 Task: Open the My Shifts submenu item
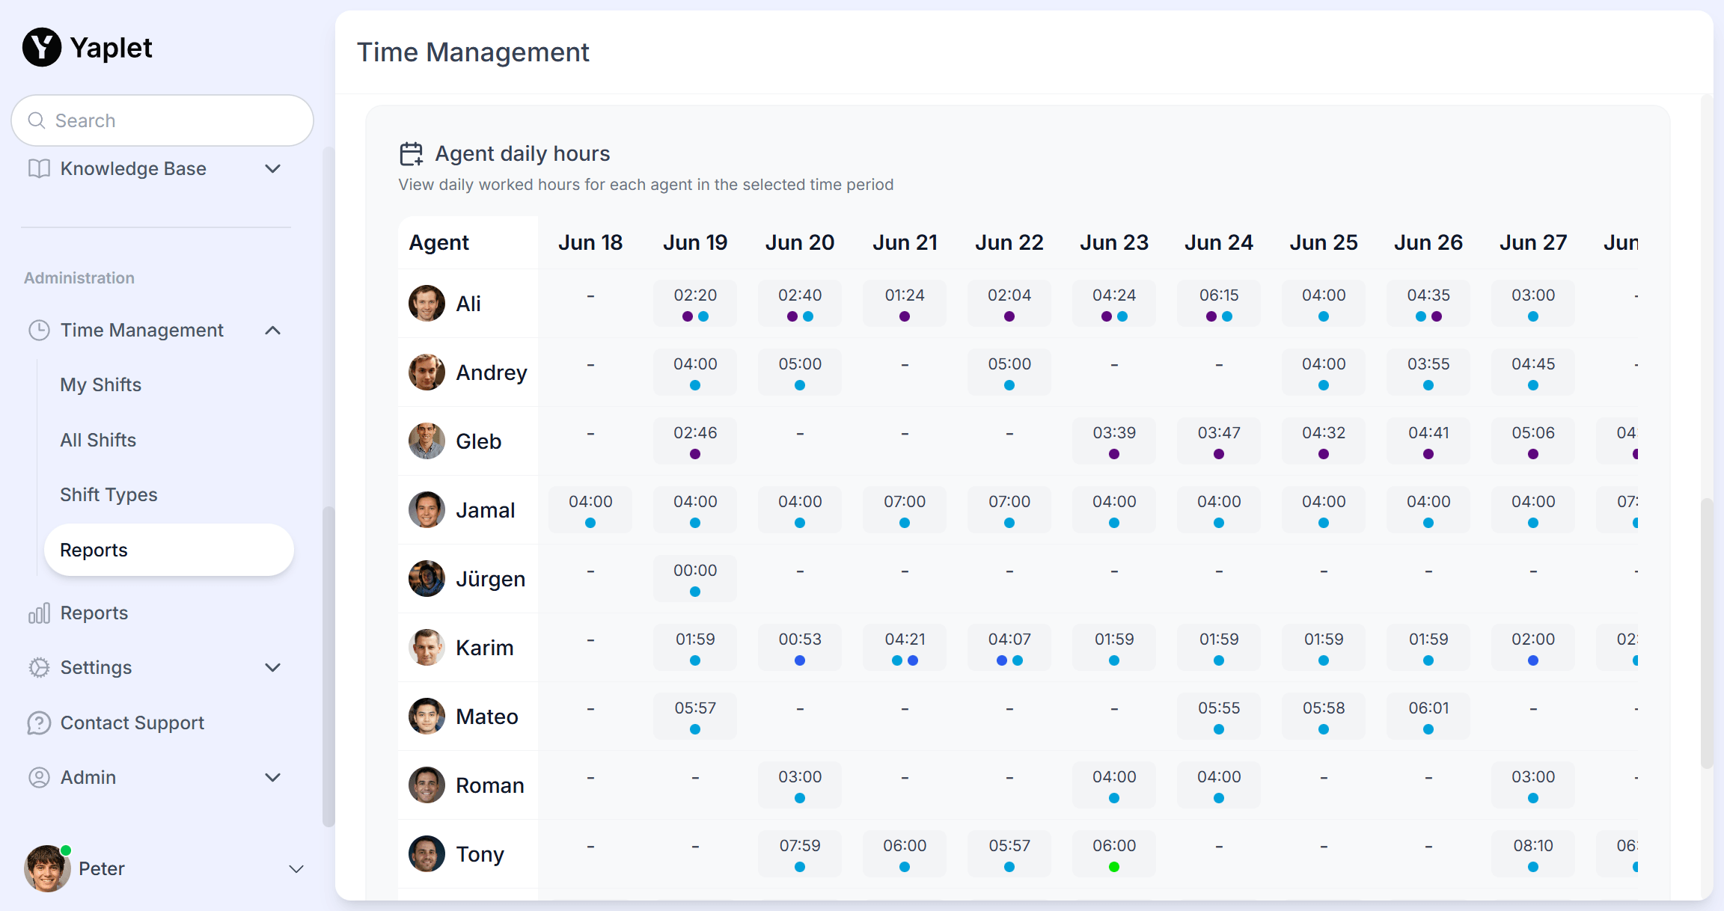(101, 384)
